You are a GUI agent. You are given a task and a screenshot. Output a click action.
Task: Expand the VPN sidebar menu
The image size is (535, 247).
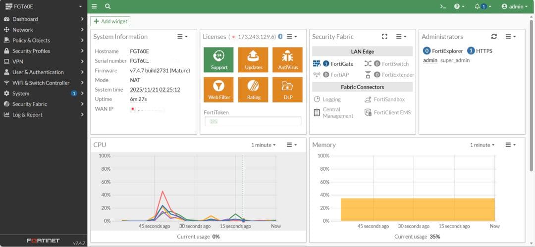point(44,61)
